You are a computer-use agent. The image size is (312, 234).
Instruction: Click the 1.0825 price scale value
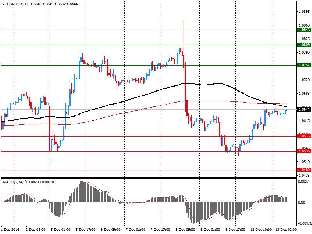coord(304,39)
